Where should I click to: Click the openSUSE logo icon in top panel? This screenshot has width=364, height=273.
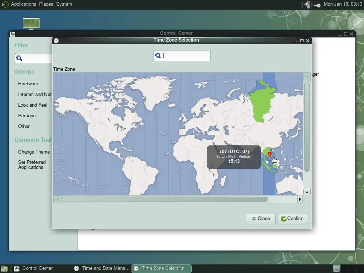click(x=5, y=4)
